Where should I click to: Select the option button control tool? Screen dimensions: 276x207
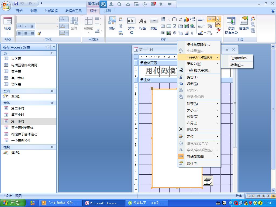174,33
